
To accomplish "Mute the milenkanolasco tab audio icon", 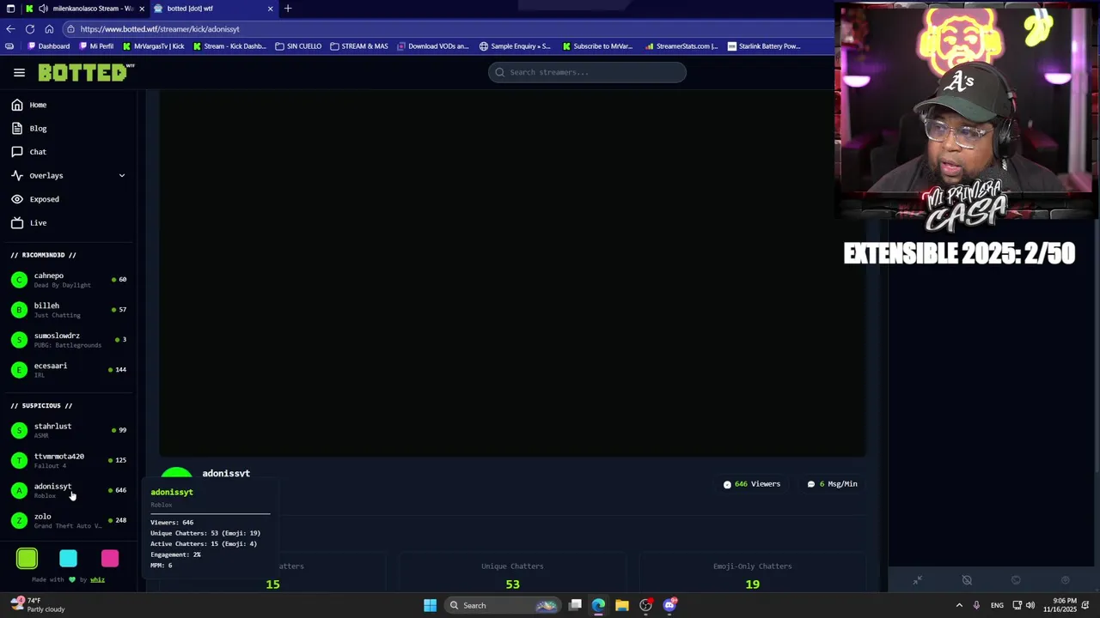I will click(x=43, y=9).
